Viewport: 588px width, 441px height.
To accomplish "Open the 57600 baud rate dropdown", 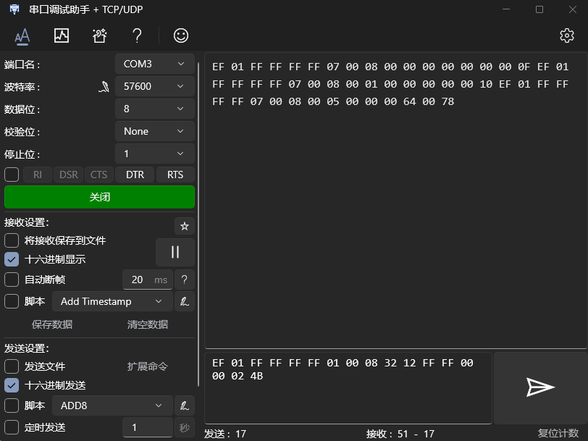I will [154, 86].
